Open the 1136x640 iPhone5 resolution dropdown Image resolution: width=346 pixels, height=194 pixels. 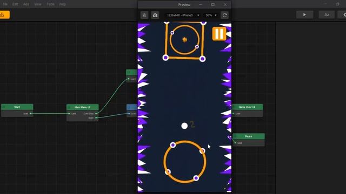[183, 15]
